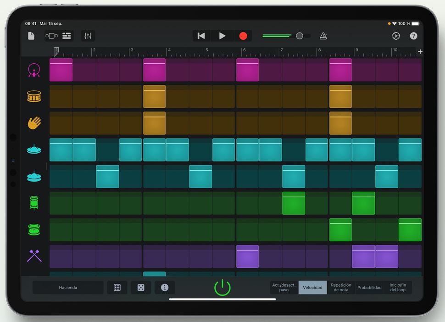The height and width of the screenshot is (322, 445).
Task: Tap the conga drum instrument icon
Action: click(x=33, y=203)
